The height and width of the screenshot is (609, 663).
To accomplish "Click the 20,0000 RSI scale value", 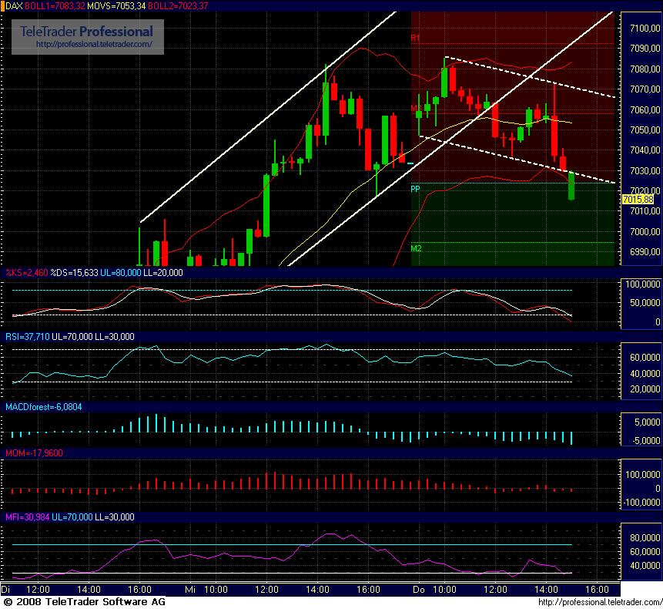I will click(x=645, y=389).
